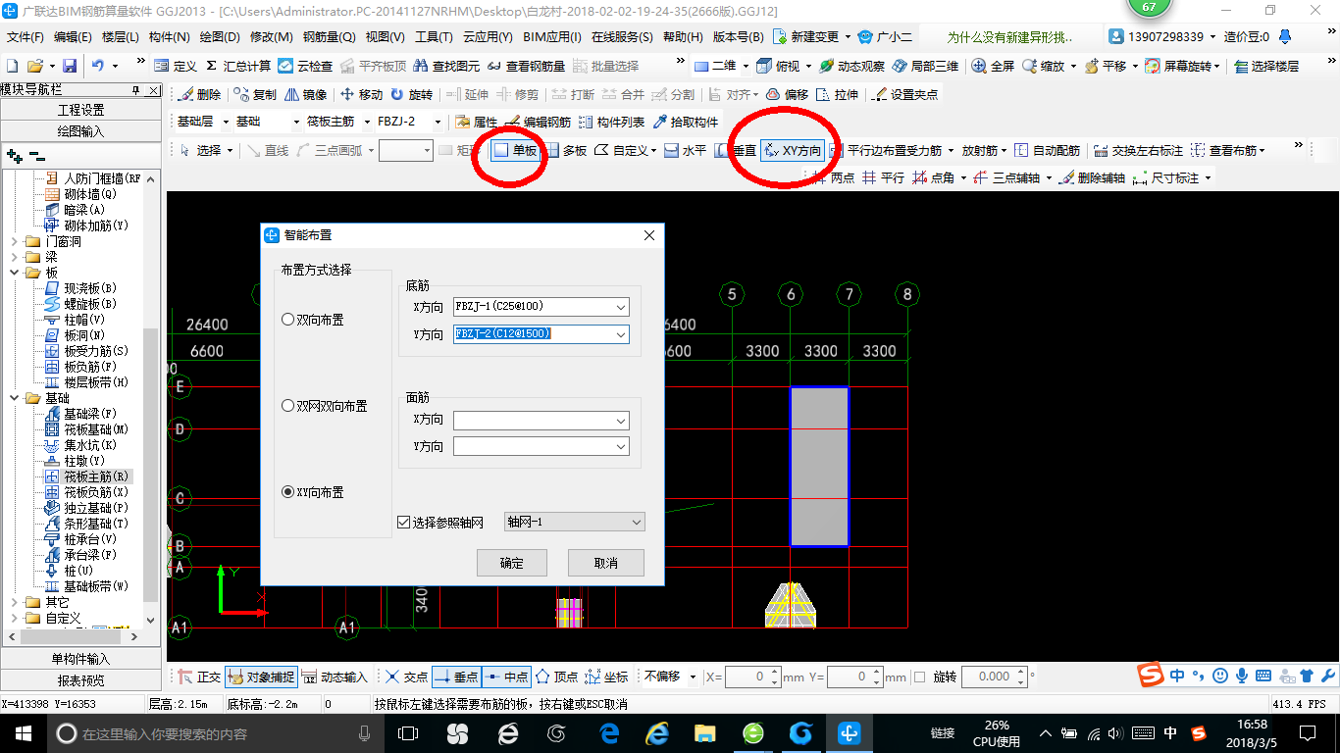
Task: Select the 镜像 mirror tool
Action: (306, 95)
